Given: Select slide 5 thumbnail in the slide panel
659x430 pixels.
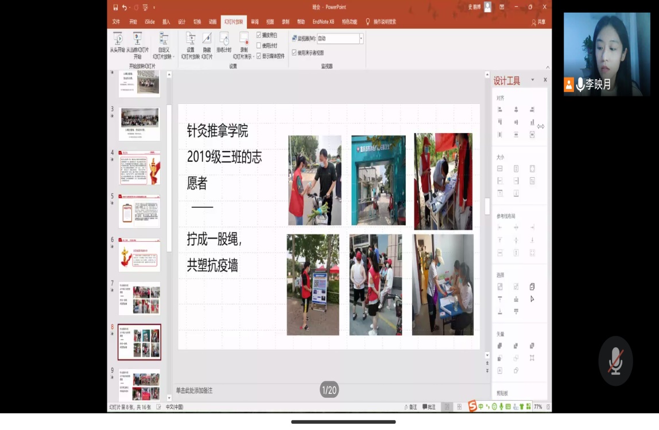Looking at the screenshot, I should (139, 212).
